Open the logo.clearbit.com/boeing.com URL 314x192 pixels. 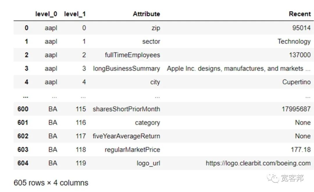tap(258, 163)
